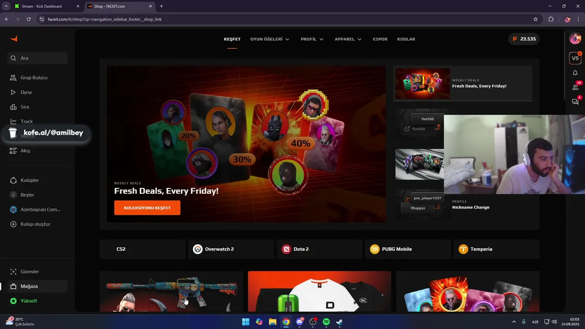Image resolution: width=585 pixels, height=329 pixels.
Task: Open Spotify from the taskbar
Action: click(x=326, y=322)
